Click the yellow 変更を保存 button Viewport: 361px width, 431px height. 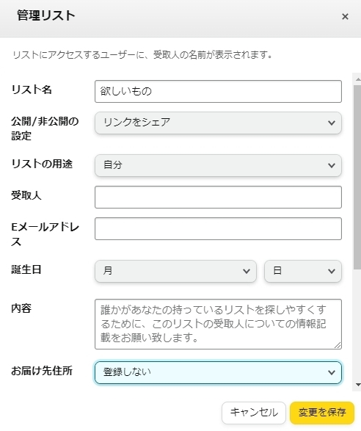click(322, 413)
